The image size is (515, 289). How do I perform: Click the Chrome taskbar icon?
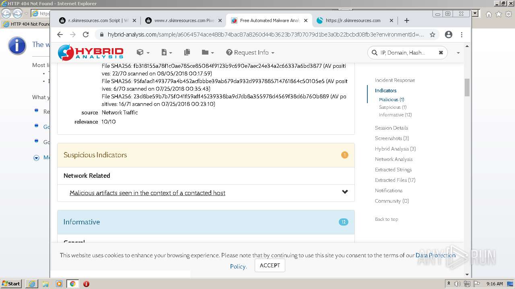72,284
